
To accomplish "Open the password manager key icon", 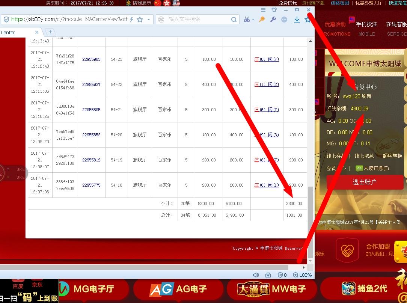I will click(262, 19).
